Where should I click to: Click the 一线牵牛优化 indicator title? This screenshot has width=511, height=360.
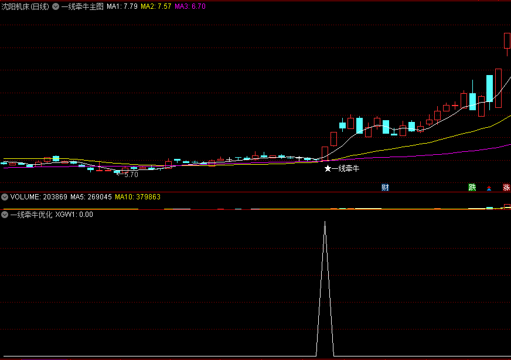coord(31,215)
